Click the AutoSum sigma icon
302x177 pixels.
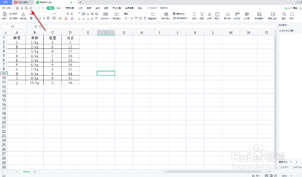194,14
